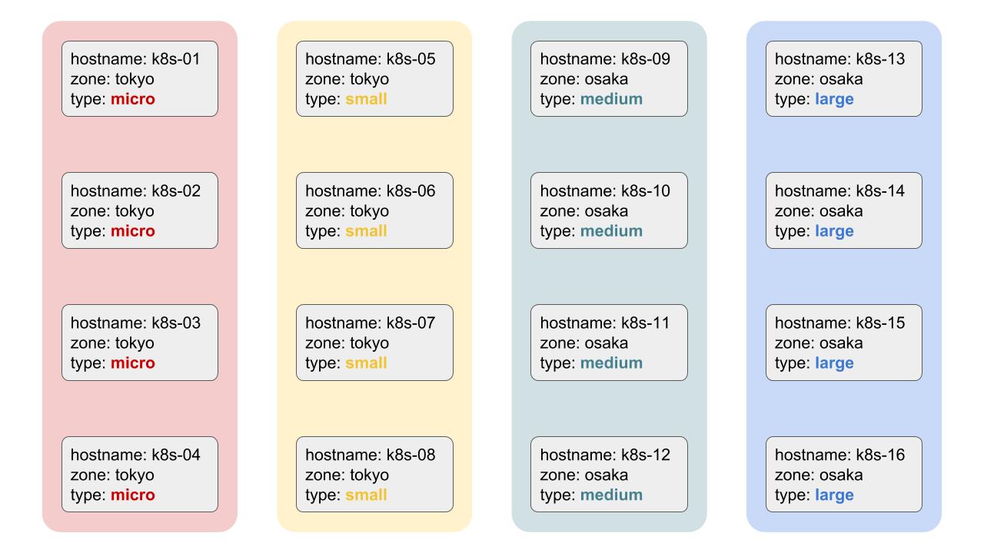Click the k8s-14 hostname box
This screenshot has width=984, height=553.
point(844,210)
